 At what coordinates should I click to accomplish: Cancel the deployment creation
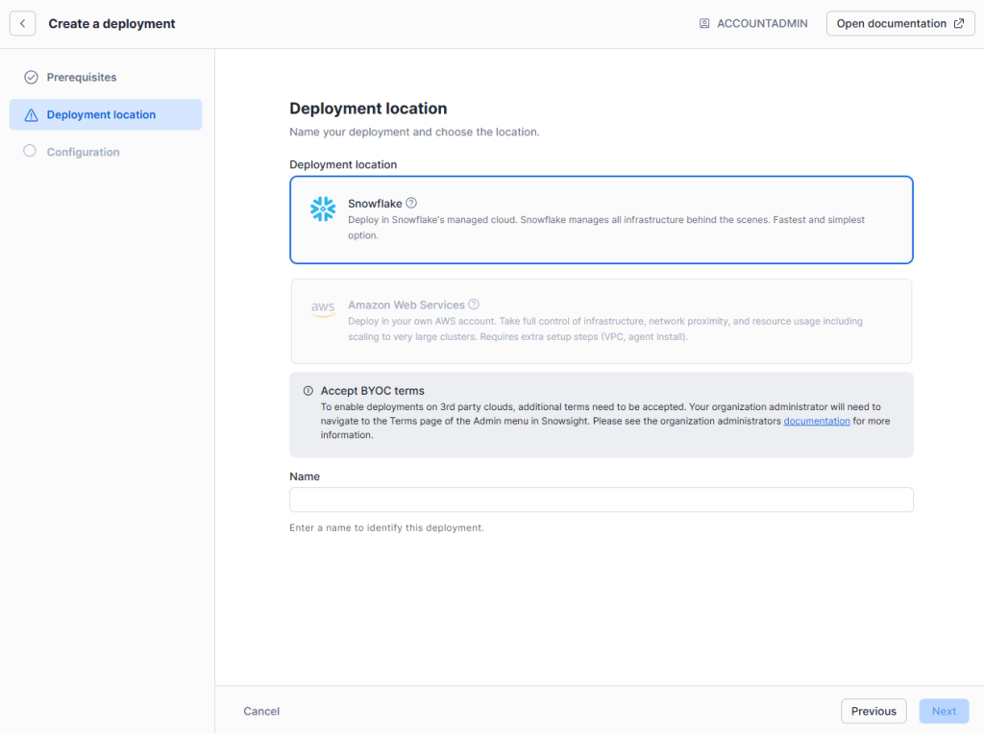(x=261, y=711)
